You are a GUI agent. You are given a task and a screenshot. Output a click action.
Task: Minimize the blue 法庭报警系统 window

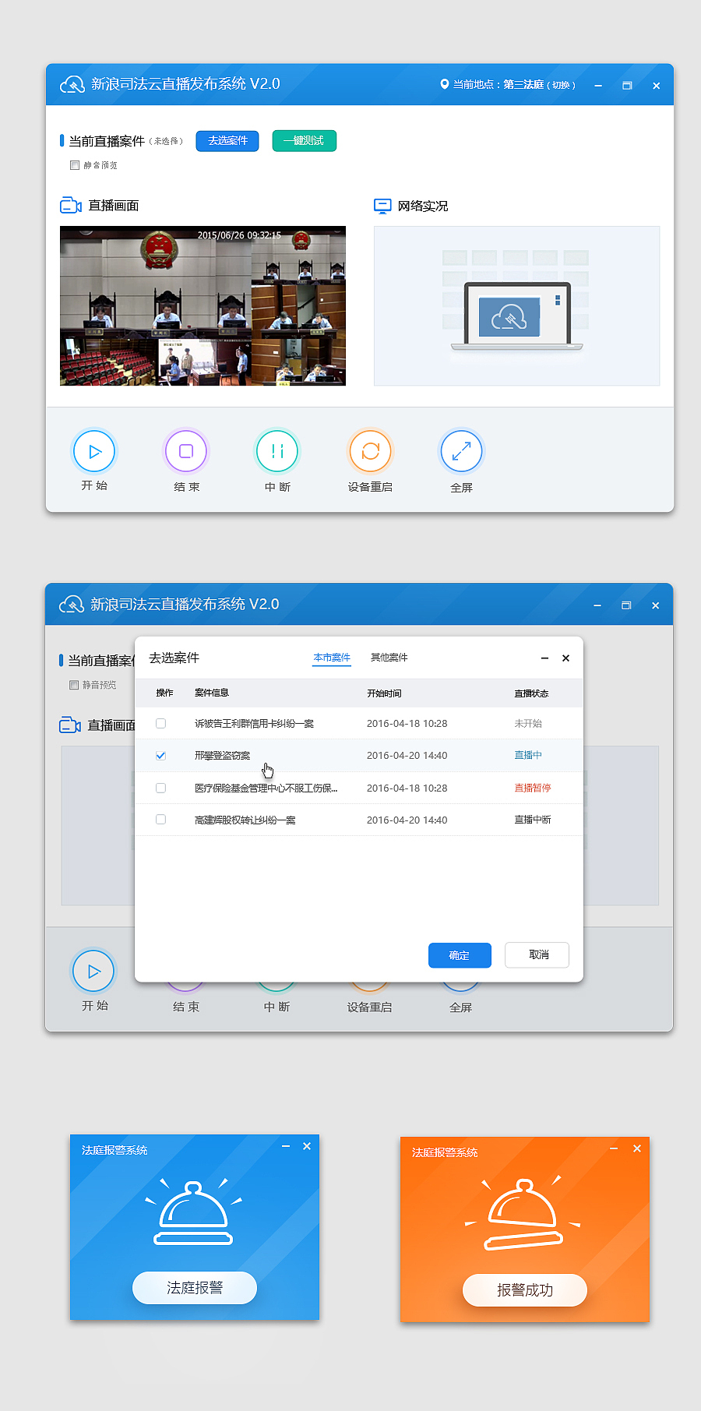click(286, 1146)
